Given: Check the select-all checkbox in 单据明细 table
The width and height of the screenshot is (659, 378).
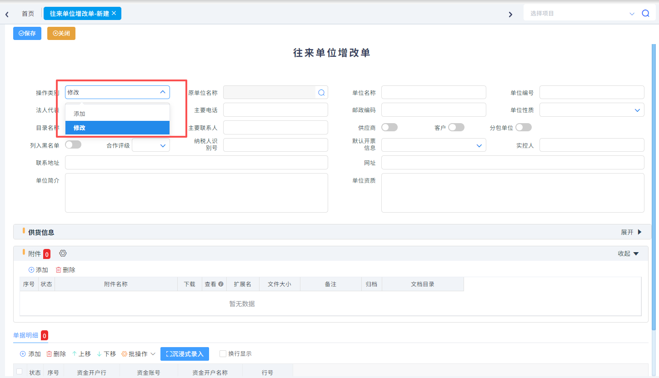Looking at the screenshot, I should [19, 372].
